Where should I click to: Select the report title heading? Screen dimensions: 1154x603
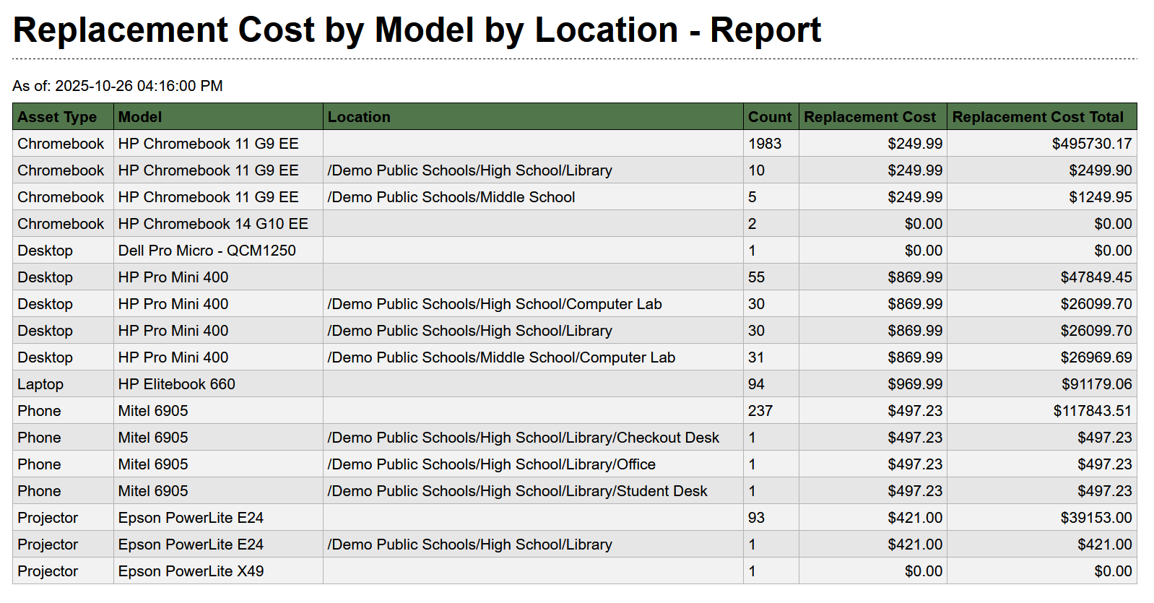point(417,30)
